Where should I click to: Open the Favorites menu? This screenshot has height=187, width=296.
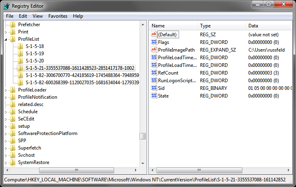58,16
